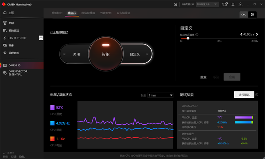Click the home icon in the title bar
265x159 pixels.
pyautogui.click(x=175, y=4)
